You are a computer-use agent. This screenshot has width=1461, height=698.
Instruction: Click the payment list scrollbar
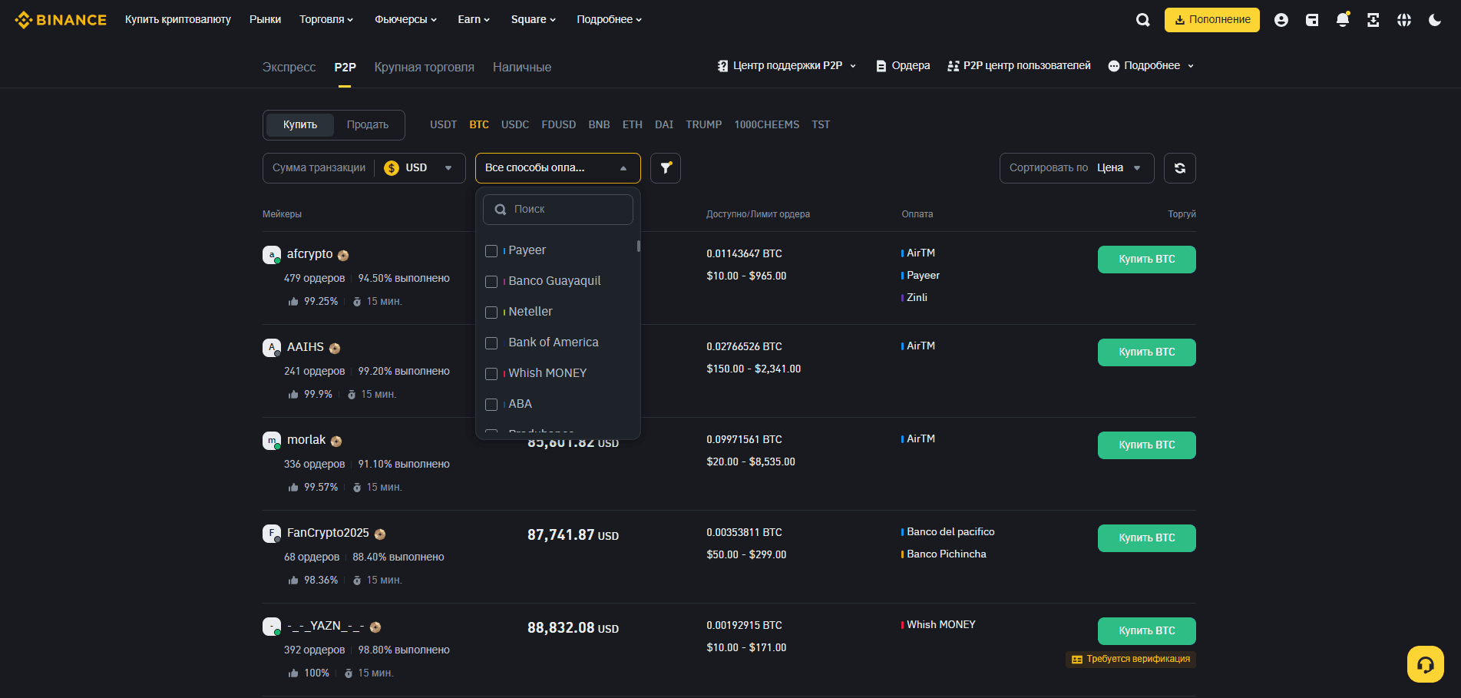638,246
